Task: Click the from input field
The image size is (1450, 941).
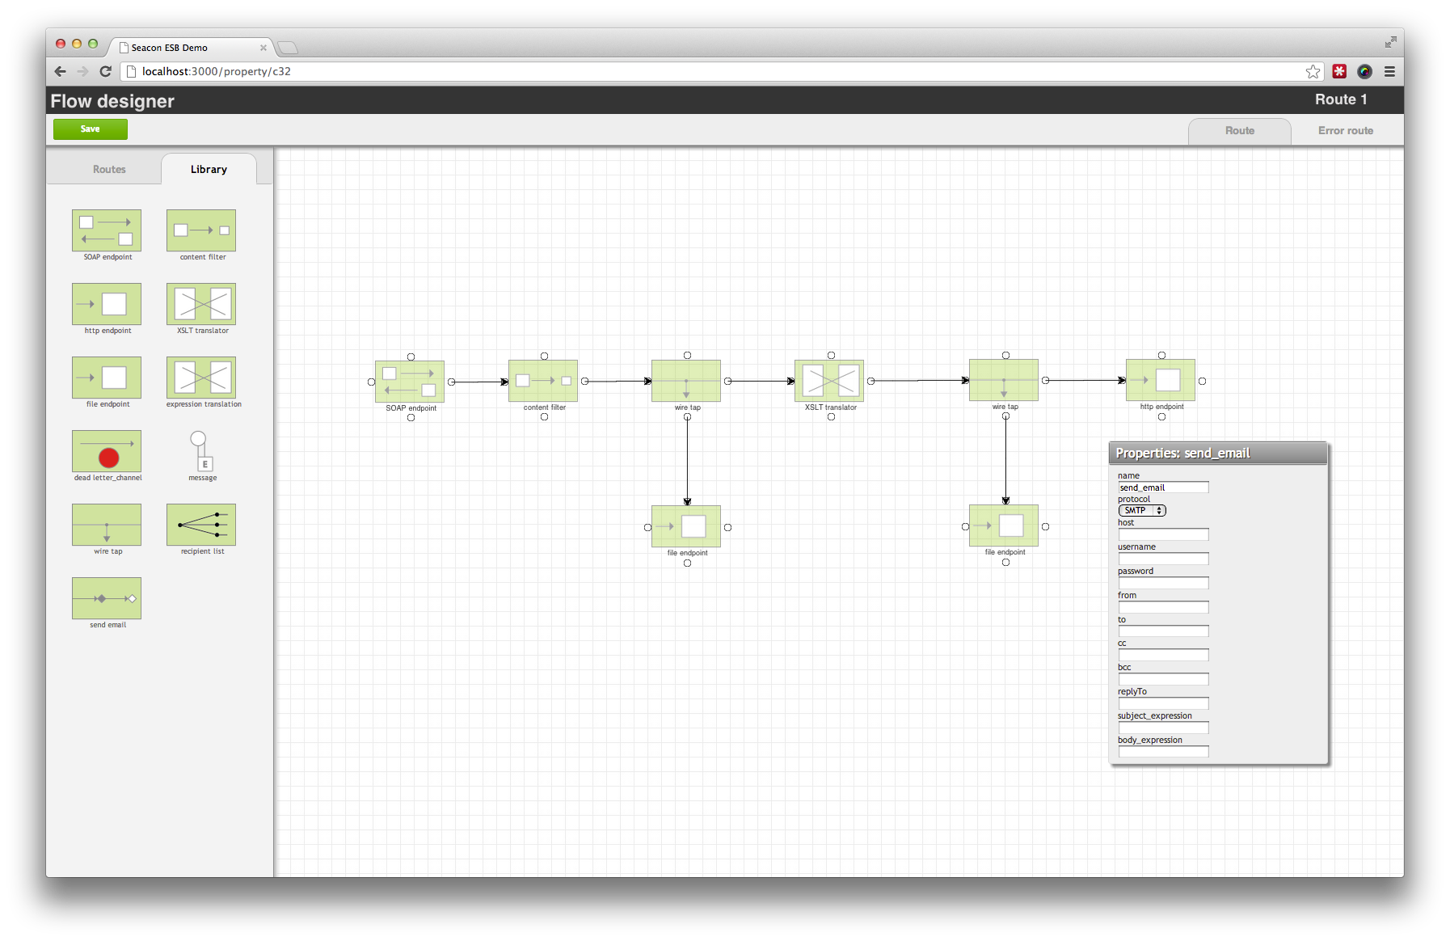Action: click(x=1163, y=607)
